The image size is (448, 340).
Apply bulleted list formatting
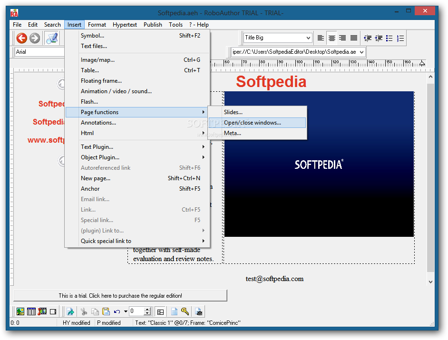[x=389, y=38]
